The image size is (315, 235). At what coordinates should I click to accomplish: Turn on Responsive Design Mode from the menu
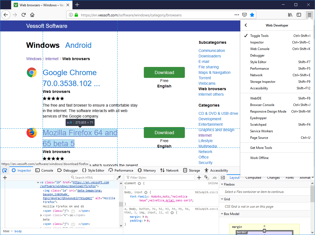[277, 111]
